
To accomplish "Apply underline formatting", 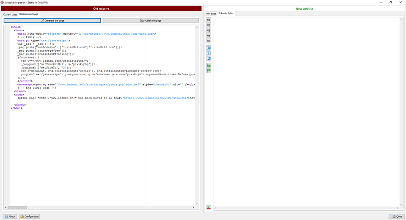I will click(208, 58).
